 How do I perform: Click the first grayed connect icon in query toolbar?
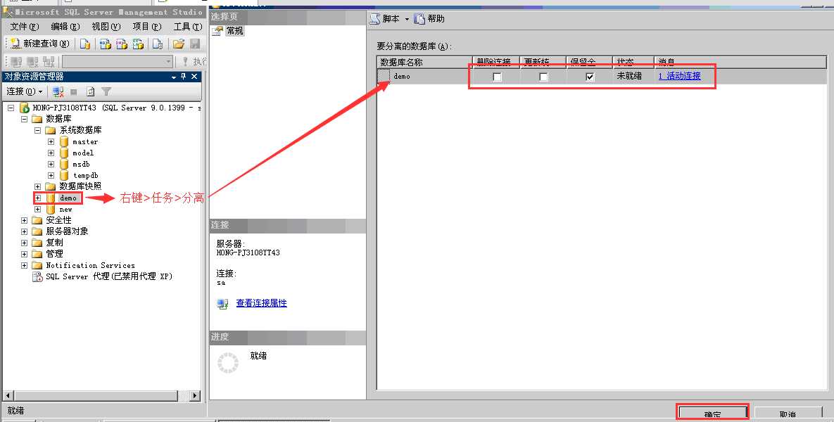click(16, 62)
